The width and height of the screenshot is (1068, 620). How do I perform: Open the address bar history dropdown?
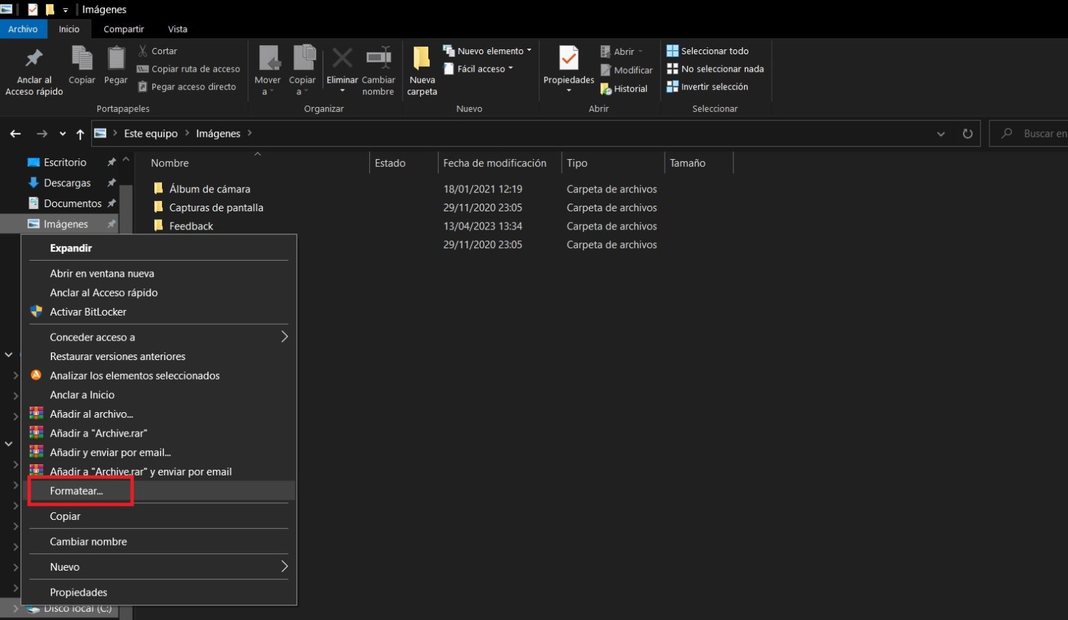click(x=941, y=133)
